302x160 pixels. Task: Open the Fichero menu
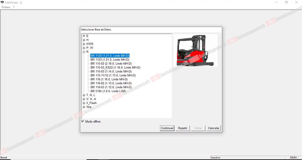click(6, 7)
